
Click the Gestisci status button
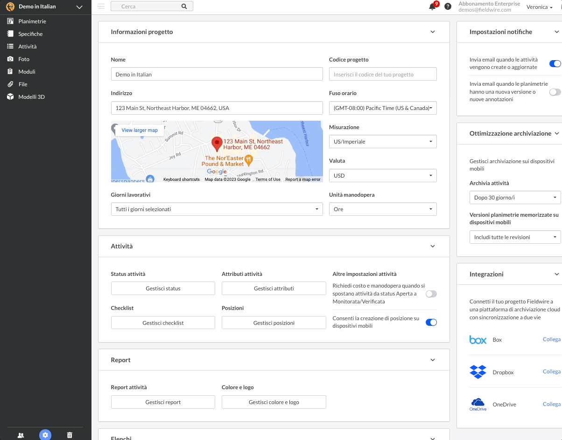pyautogui.click(x=163, y=289)
